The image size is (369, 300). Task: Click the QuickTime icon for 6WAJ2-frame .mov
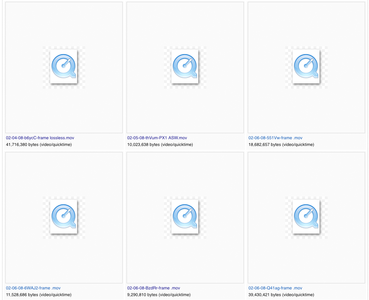click(64, 217)
